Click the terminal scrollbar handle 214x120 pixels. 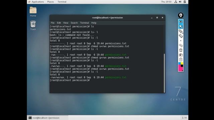tap(164, 73)
